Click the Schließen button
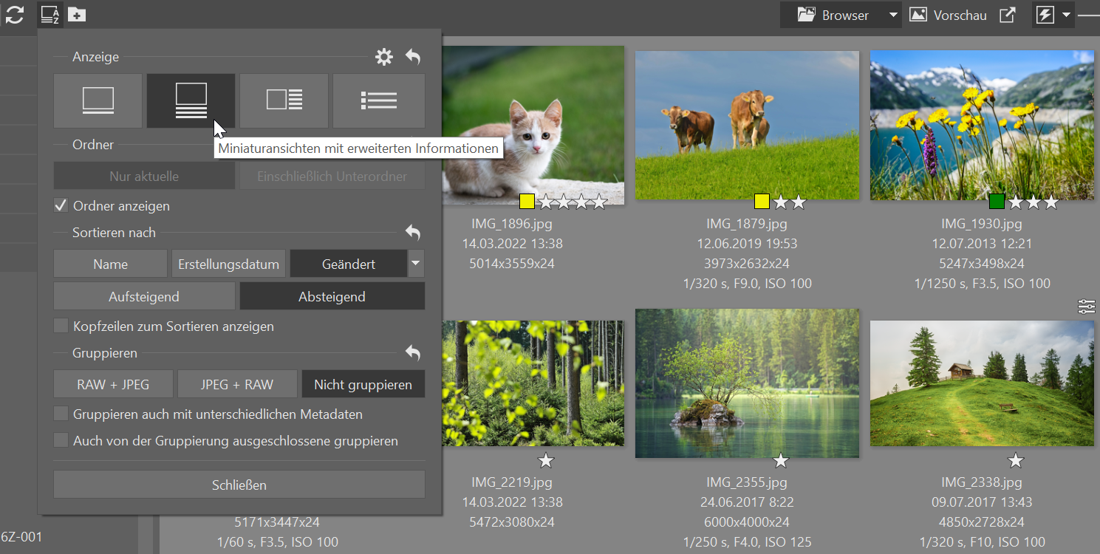Viewport: 1100px width, 554px height. (x=239, y=485)
